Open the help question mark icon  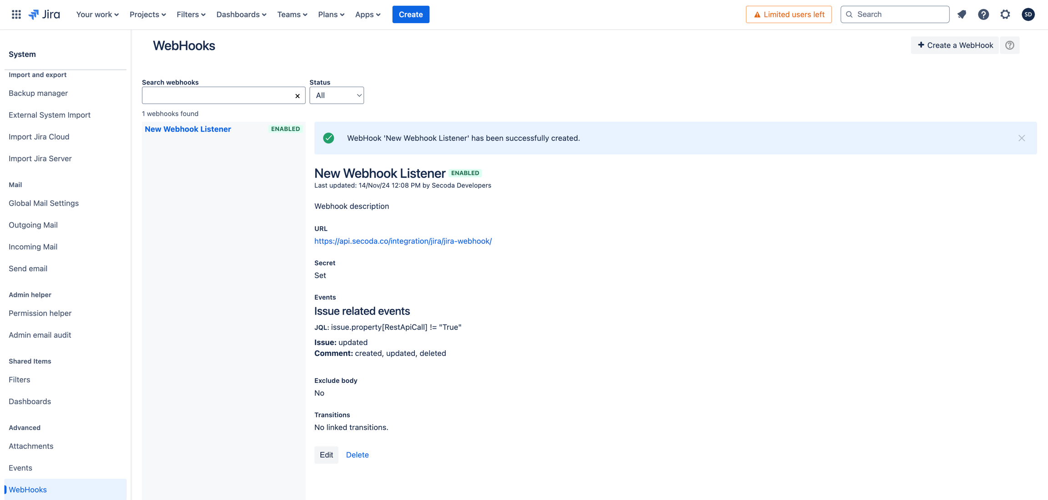[x=983, y=15]
